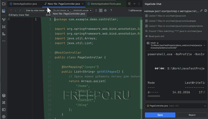Click the diff settings gear icon
The image size is (208, 119).
[x=105, y=11]
